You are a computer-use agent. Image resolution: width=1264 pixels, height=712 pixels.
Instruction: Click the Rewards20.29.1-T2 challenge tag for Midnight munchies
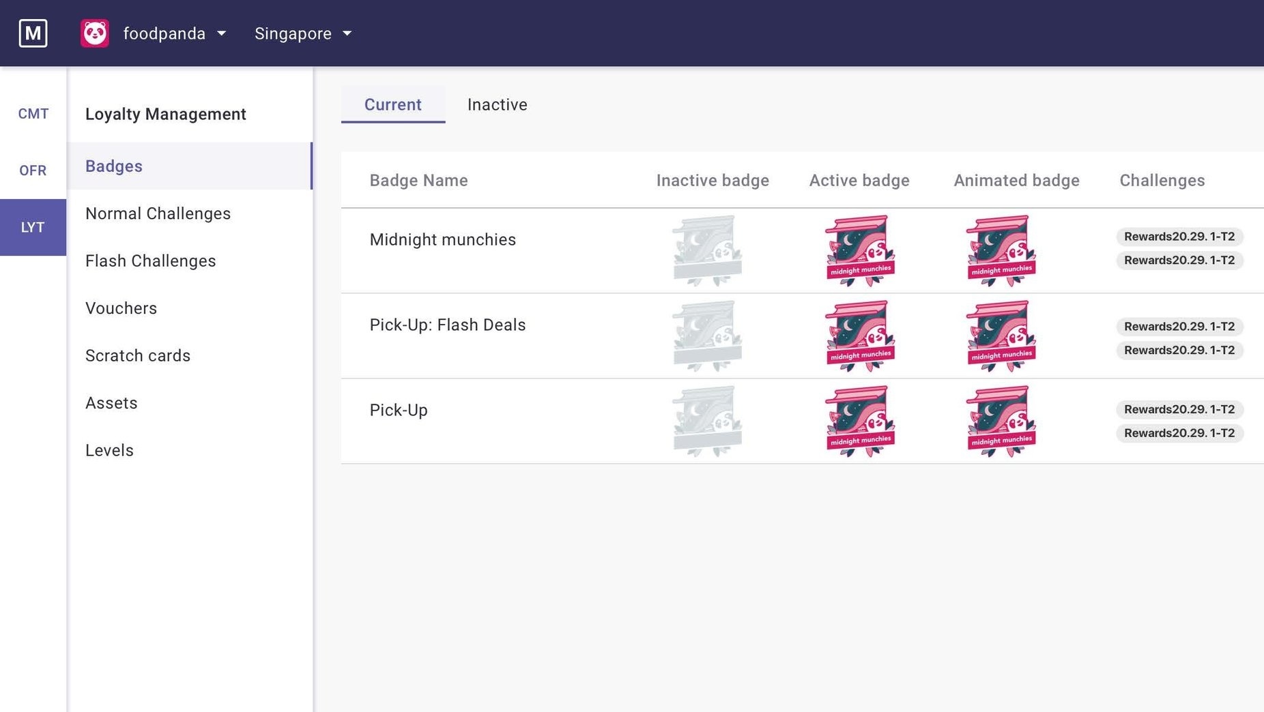pos(1179,237)
